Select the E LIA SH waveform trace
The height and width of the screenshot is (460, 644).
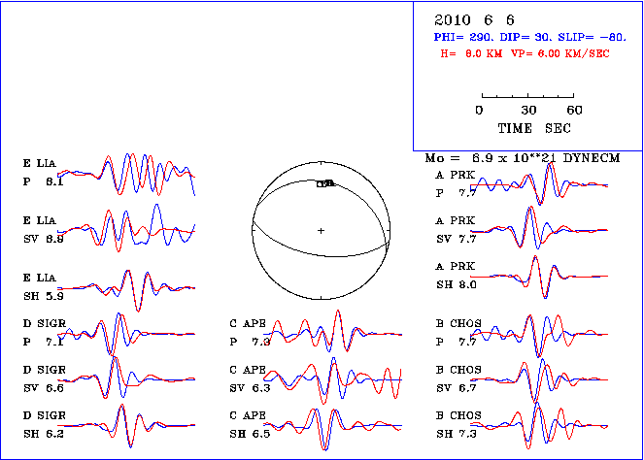click(126, 290)
